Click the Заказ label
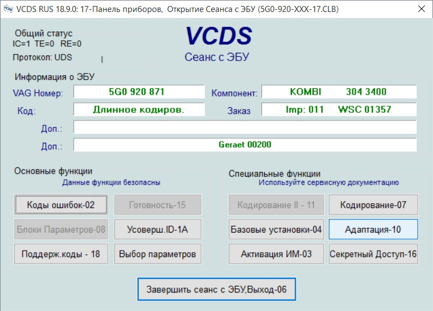Image resolution: width=433 pixels, height=311 pixels. pyautogui.click(x=239, y=111)
